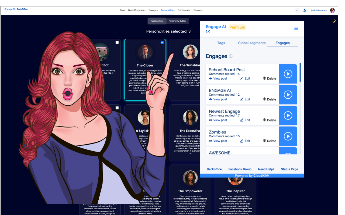345x215 pixels.
Task: Uncheck The Closer personality checkbox
Action: point(162,42)
